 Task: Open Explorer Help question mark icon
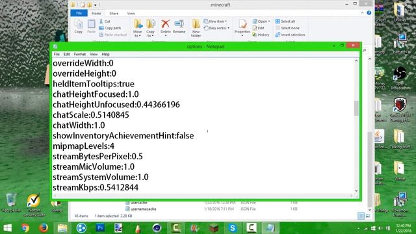[x=369, y=13]
